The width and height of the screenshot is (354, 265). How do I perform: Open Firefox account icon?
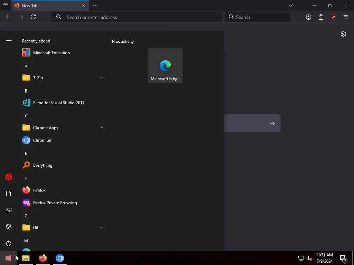(308, 17)
